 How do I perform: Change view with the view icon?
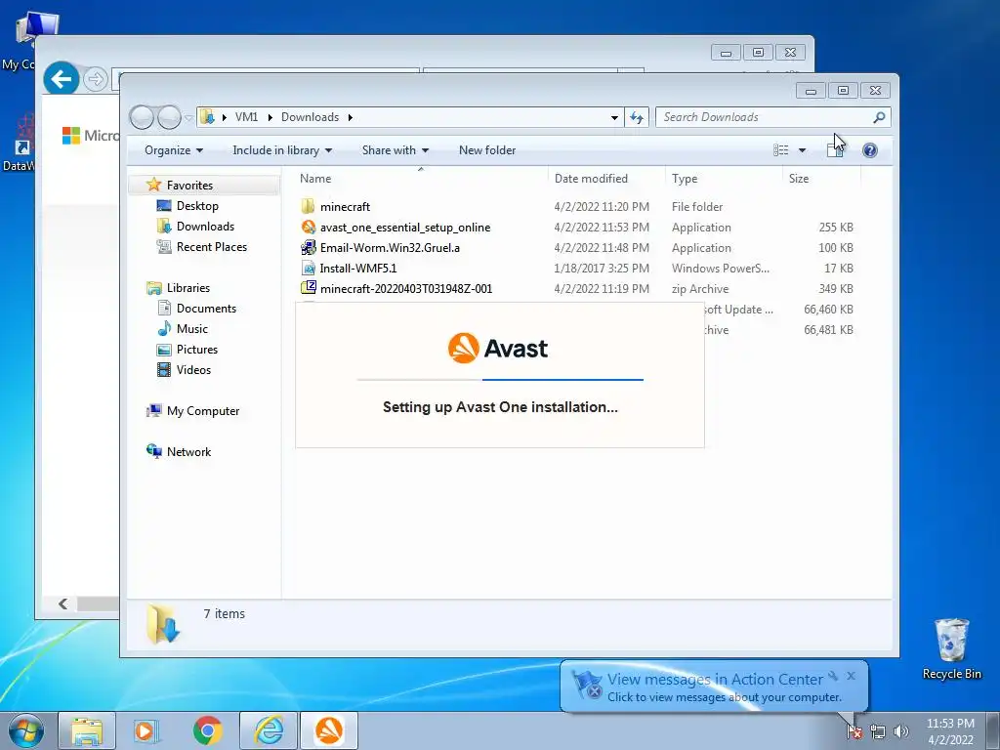780,149
